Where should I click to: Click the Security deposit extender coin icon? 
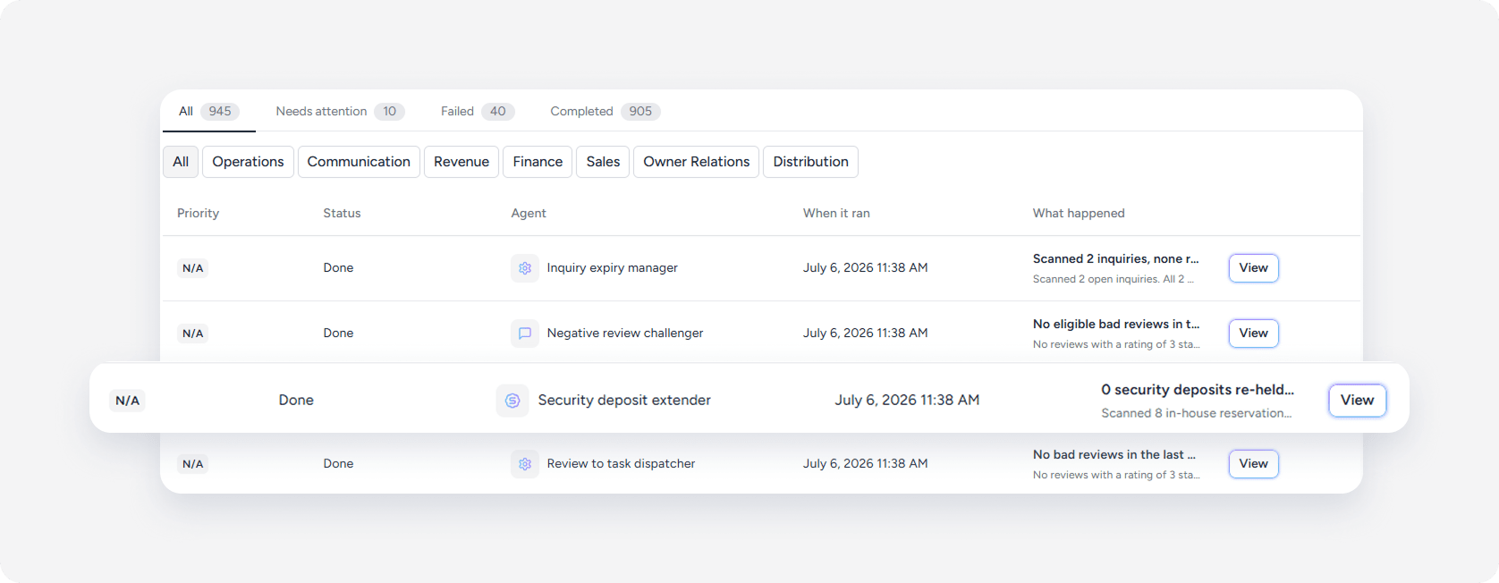point(512,401)
